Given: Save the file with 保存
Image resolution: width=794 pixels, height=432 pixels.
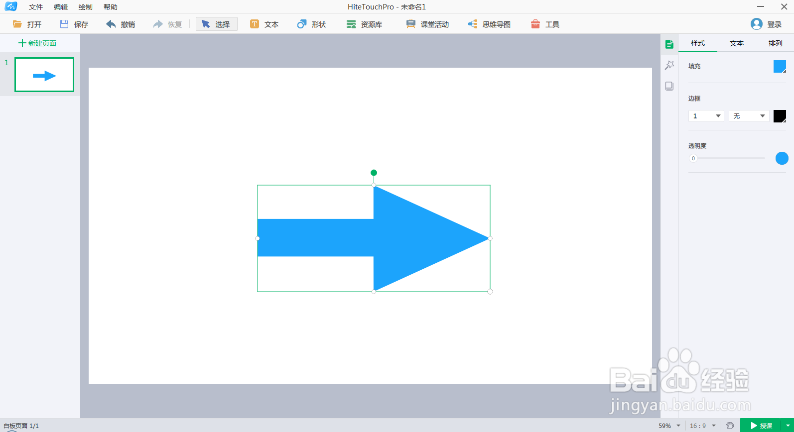Looking at the screenshot, I should click(x=74, y=24).
